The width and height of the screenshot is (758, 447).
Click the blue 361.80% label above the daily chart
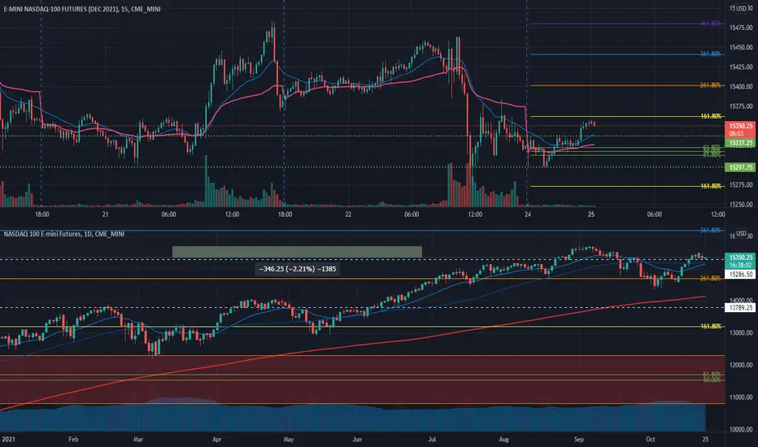[710, 230]
